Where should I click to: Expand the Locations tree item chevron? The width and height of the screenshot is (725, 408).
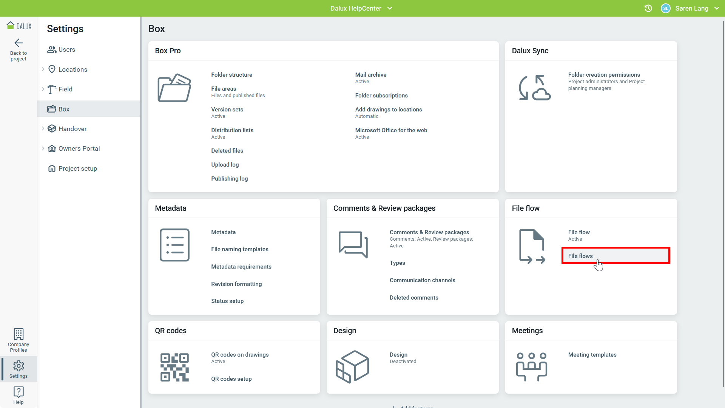(43, 69)
